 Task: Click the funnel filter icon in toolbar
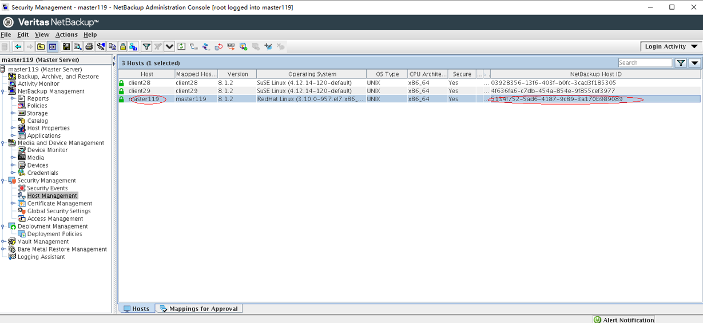[x=146, y=47]
